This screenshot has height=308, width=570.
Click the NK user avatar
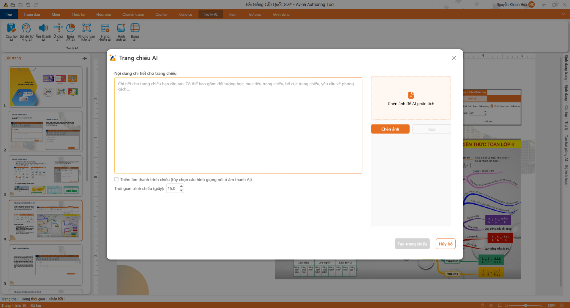pos(532,4)
